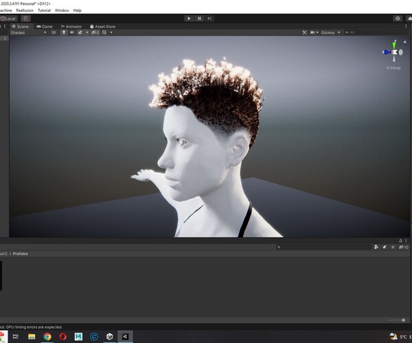This screenshot has width=412, height=343.
Task: Open the Gizmos dropdown
Action: pos(330,32)
